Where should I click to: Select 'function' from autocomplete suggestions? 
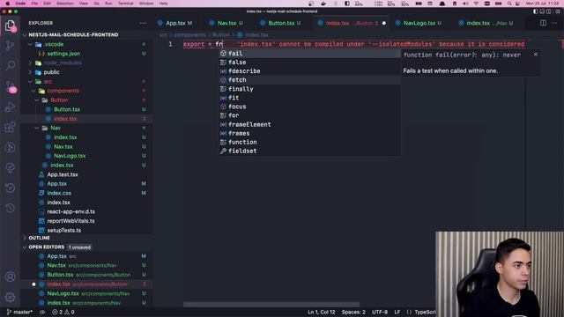(309, 142)
